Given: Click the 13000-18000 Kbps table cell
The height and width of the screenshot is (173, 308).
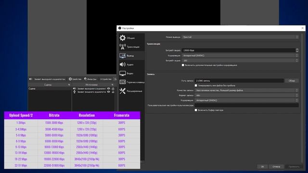Looking at the screenshot, I should [x=54, y=153].
